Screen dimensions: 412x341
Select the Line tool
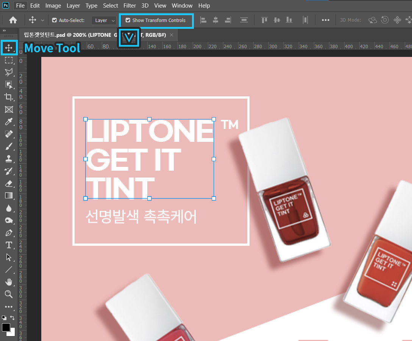click(x=9, y=270)
